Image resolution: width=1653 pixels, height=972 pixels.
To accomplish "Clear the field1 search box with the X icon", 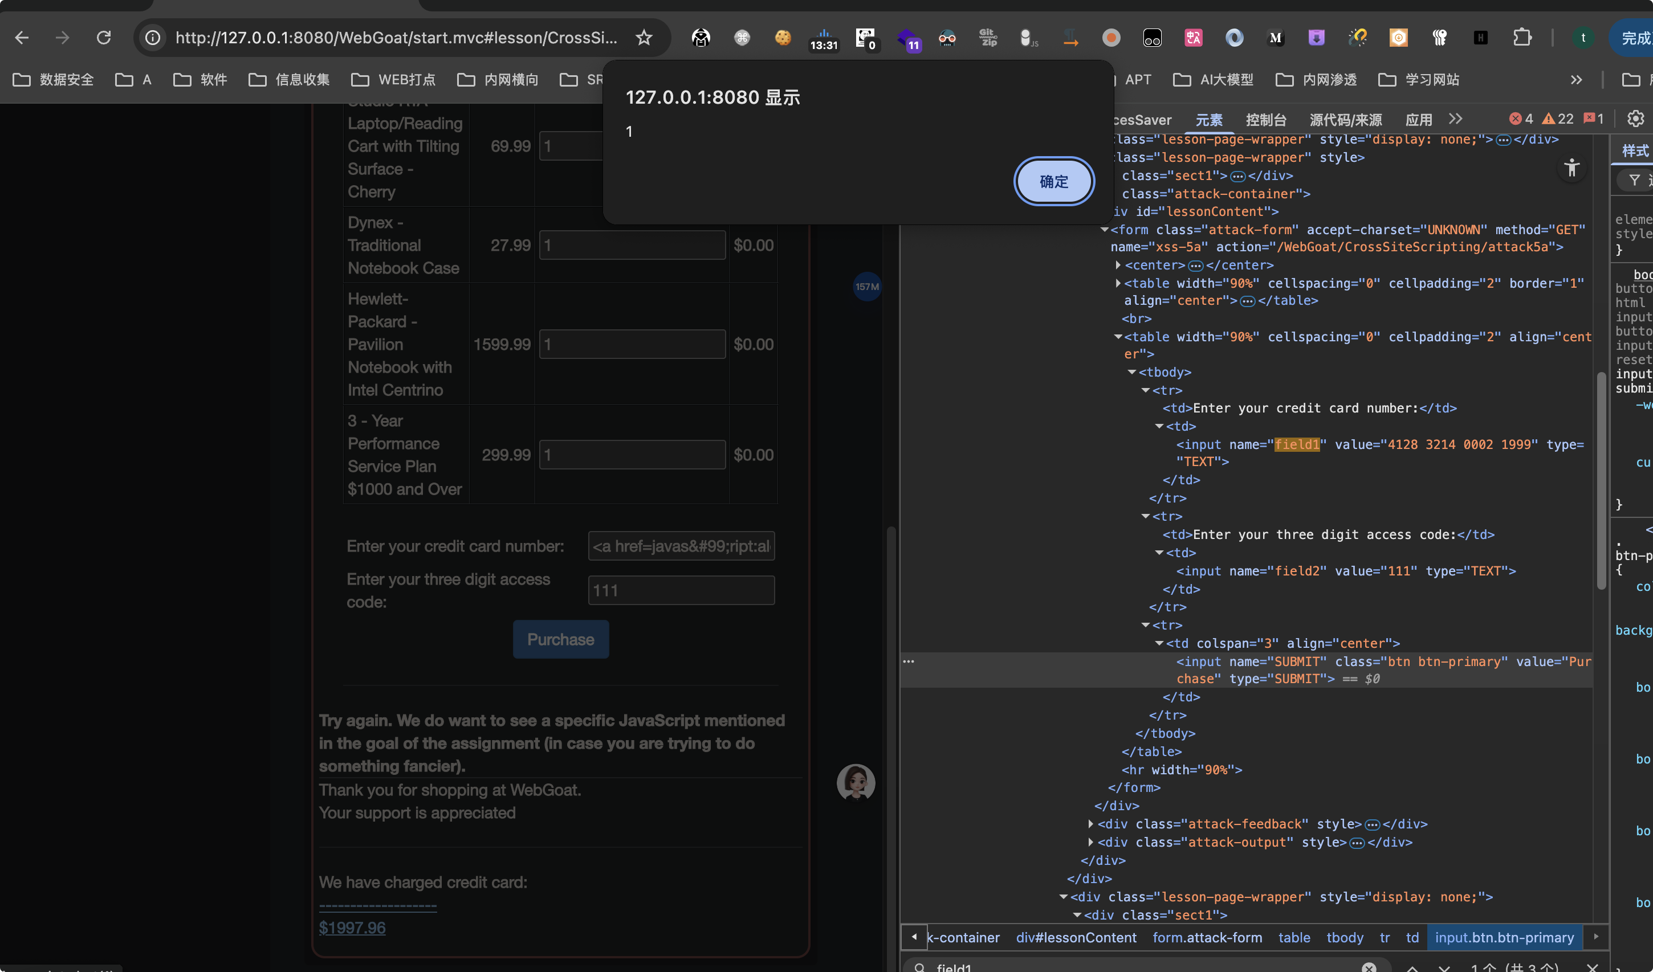I will pyautogui.click(x=1369, y=967).
